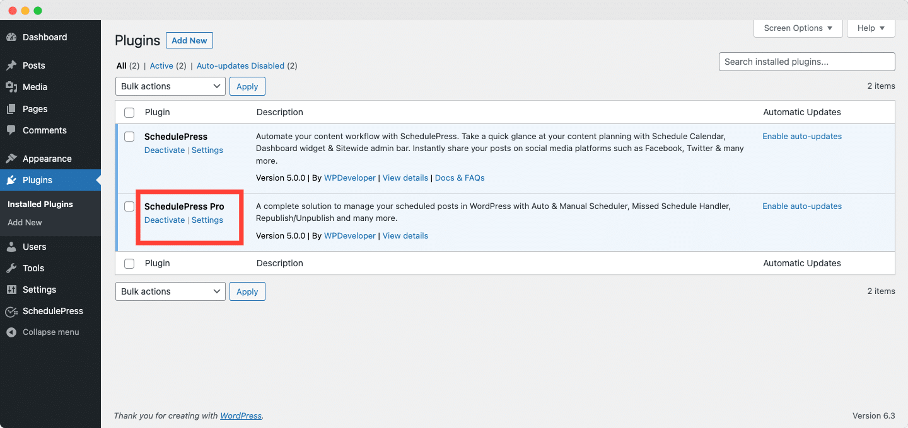Open Settings link for SchedulePress
The height and width of the screenshot is (428, 908).
(x=207, y=150)
